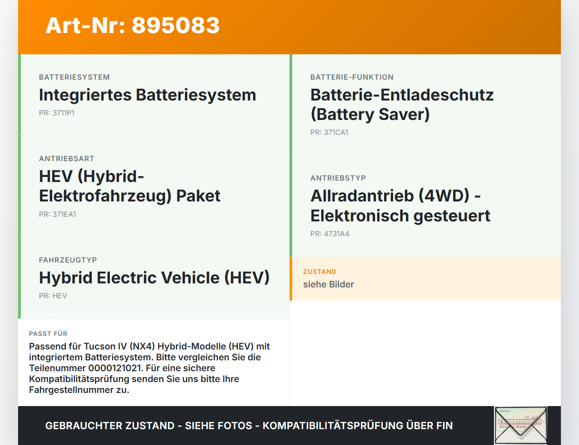This screenshot has width=579, height=445.
Task: Select the FAHRZEUGTYP label
Action: click(68, 260)
